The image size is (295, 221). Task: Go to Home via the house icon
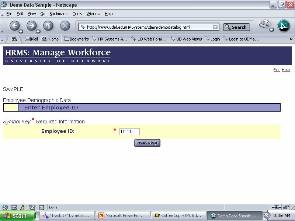50,39
